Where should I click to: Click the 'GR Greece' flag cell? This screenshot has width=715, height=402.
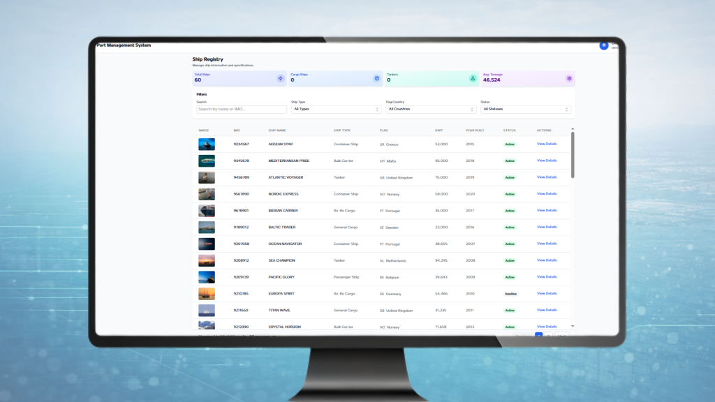[389, 144]
